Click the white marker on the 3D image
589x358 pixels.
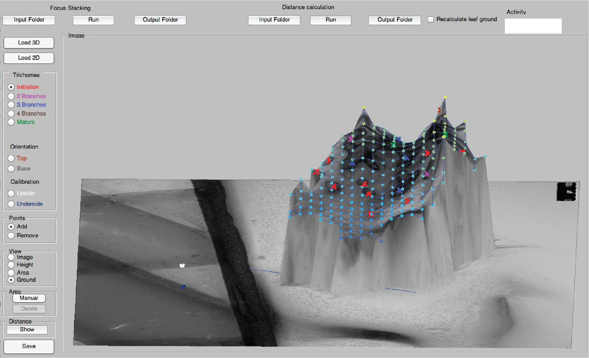[182, 266]
